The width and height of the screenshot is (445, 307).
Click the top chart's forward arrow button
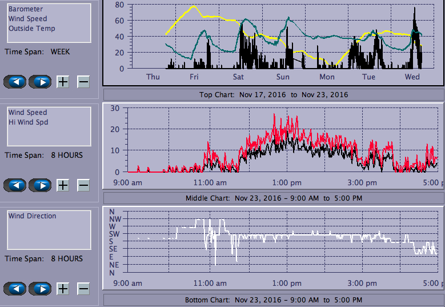pyautogui.click(x=40, y=82)
